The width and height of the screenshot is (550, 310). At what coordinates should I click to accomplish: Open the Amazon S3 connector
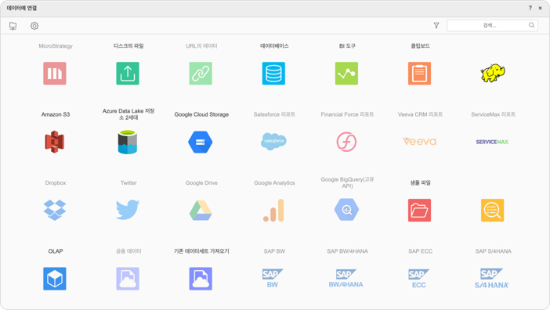55,142
